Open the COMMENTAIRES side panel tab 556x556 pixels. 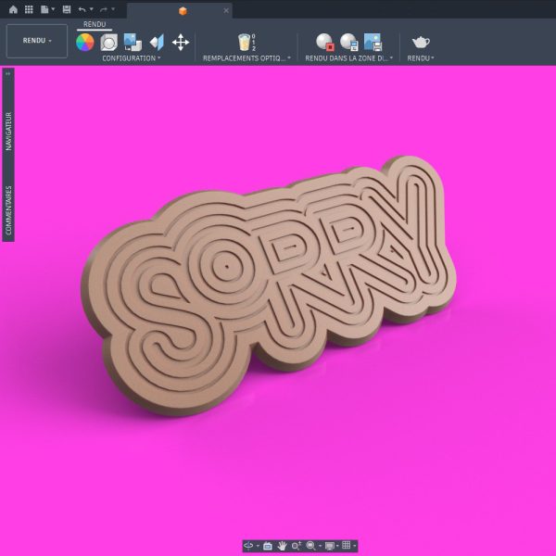tap(8, 210)
